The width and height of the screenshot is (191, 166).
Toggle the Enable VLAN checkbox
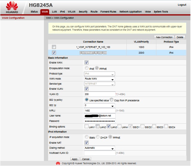point(86,89)
